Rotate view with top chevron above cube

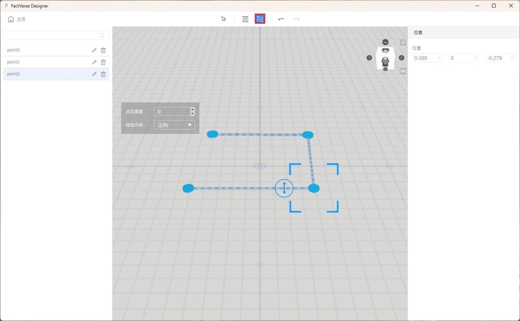(x=385, y=42)
